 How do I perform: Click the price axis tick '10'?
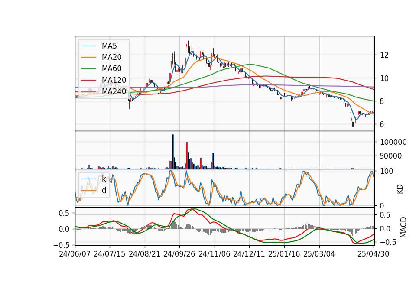tap(384, 78)
